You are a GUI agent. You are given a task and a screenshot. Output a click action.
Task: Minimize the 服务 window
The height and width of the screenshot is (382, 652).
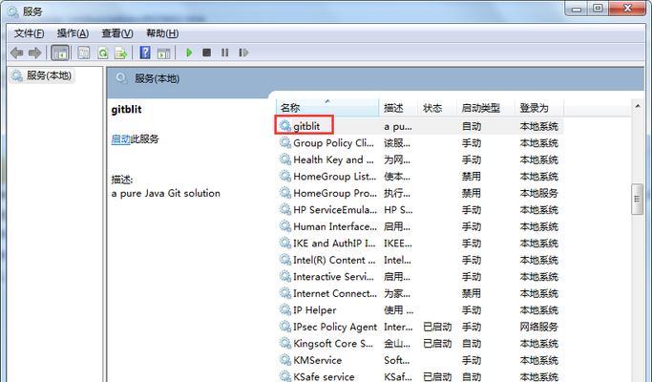coord(577,9)
